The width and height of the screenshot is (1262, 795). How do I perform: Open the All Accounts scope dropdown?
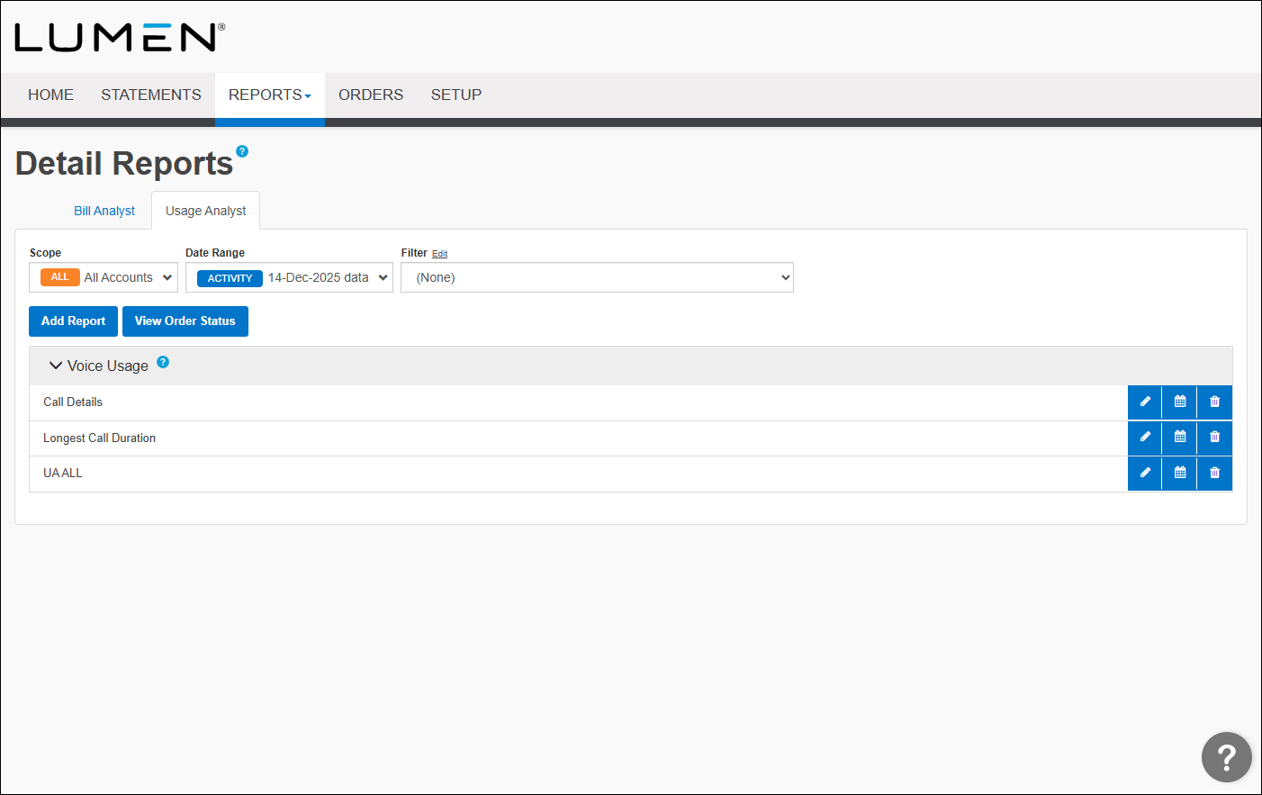pyautogui.click(x=103, y=277)
